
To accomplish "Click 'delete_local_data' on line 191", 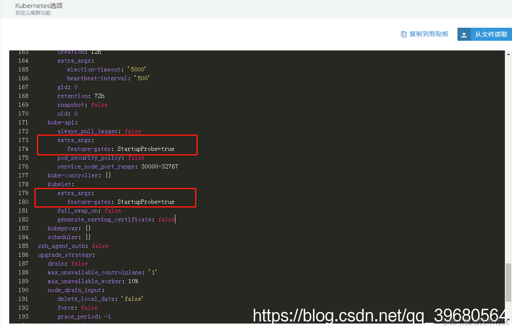I will click(x=86, y=299).
